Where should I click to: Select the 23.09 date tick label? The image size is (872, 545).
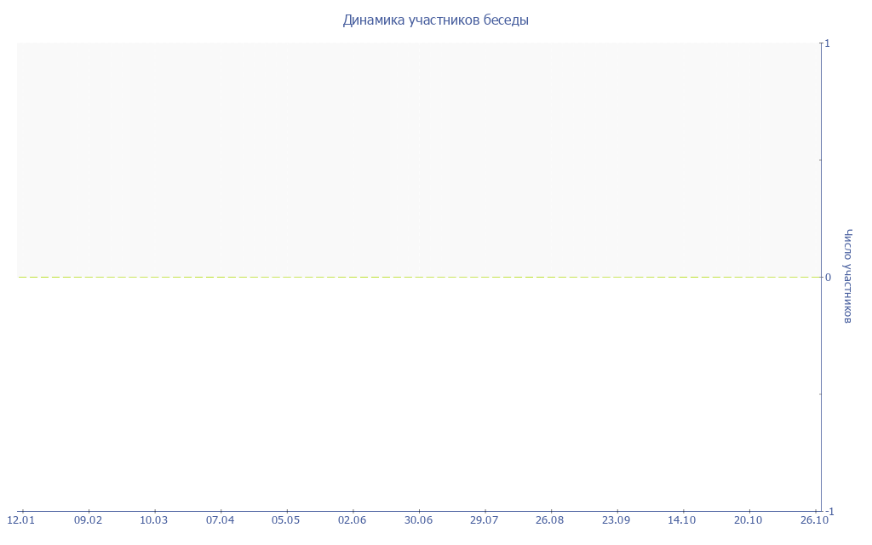point(616,520)
